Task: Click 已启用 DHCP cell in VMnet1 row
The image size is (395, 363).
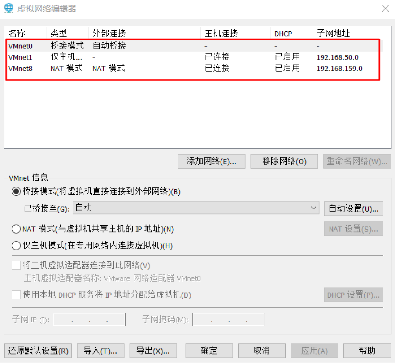Action: point(287,57)
